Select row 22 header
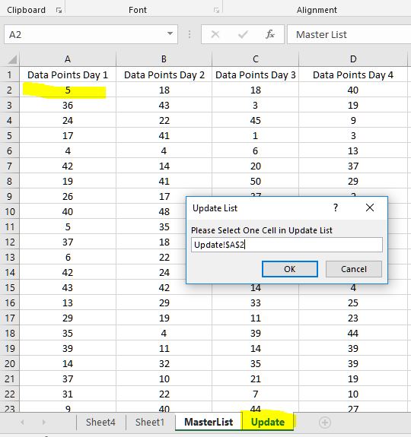The width and height of the screenshot is (411, 437). click(9, 394)
